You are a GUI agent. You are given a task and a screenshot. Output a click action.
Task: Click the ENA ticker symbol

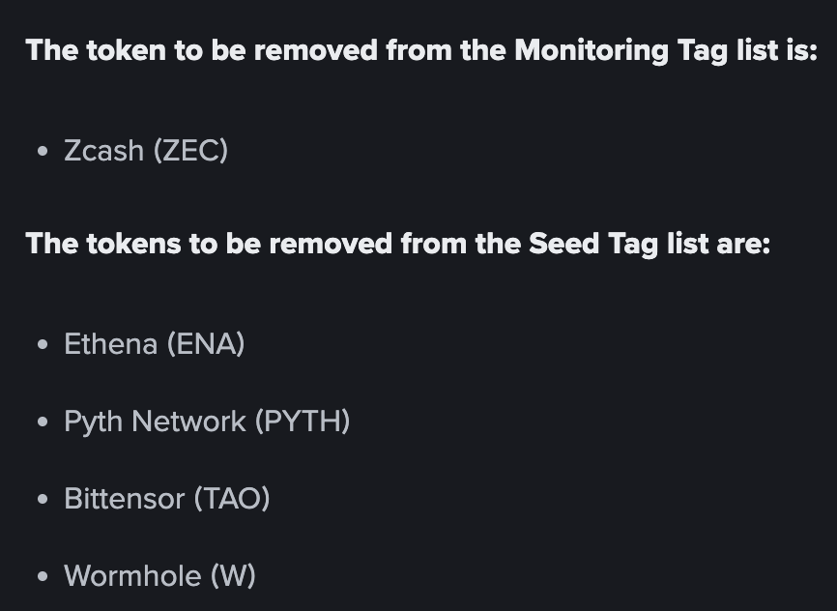(x=206, y=344)
